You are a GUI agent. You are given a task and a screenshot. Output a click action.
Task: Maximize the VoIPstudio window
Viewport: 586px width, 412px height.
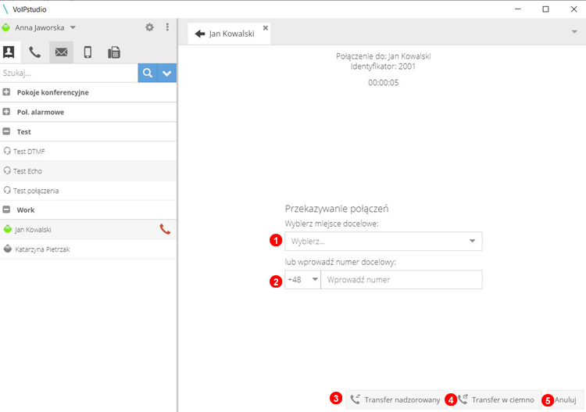tap(545, 9)
